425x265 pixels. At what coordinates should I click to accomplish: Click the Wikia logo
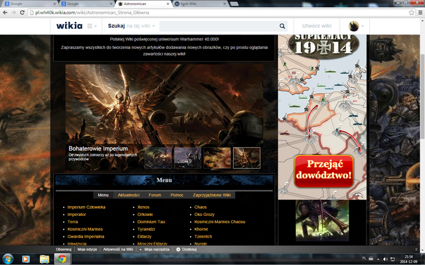point(69,26)
